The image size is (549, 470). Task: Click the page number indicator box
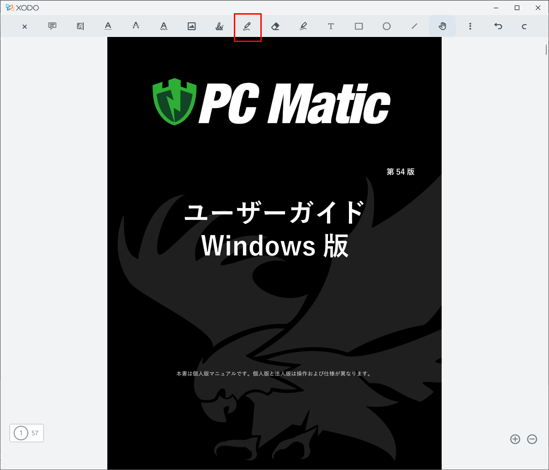pos(26,433)
